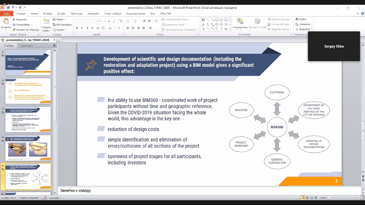The image size is (365, 205).
Task: Toggle italic (К) formatting
Action: click(x=82, y=28)
